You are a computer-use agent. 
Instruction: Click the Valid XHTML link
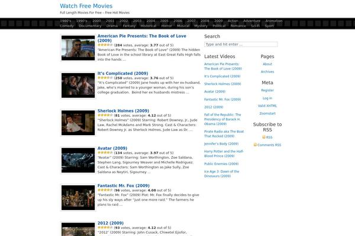coord(267,106)
